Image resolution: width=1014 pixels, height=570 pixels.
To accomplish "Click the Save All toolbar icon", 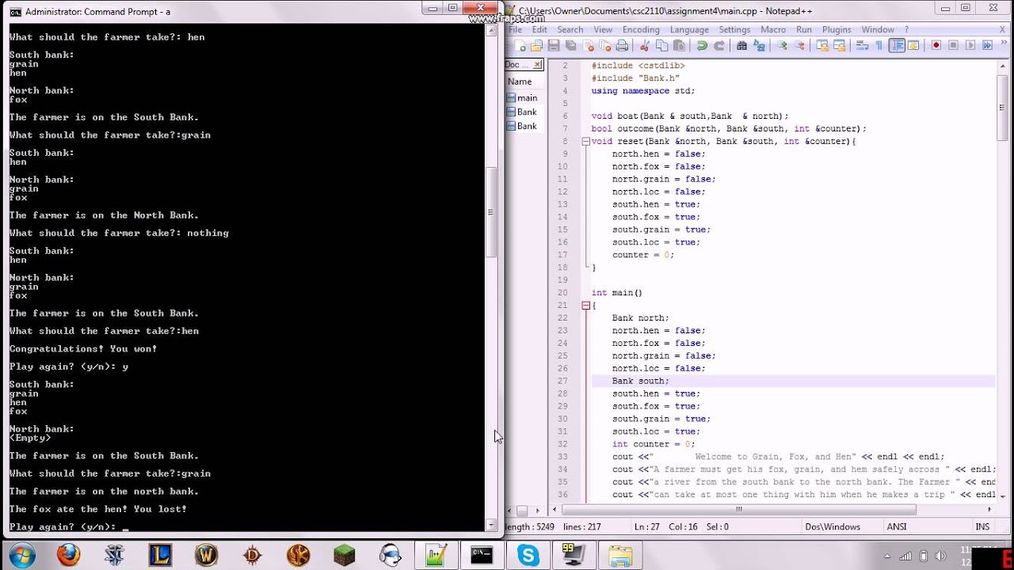I will click(x=570, y=46).
